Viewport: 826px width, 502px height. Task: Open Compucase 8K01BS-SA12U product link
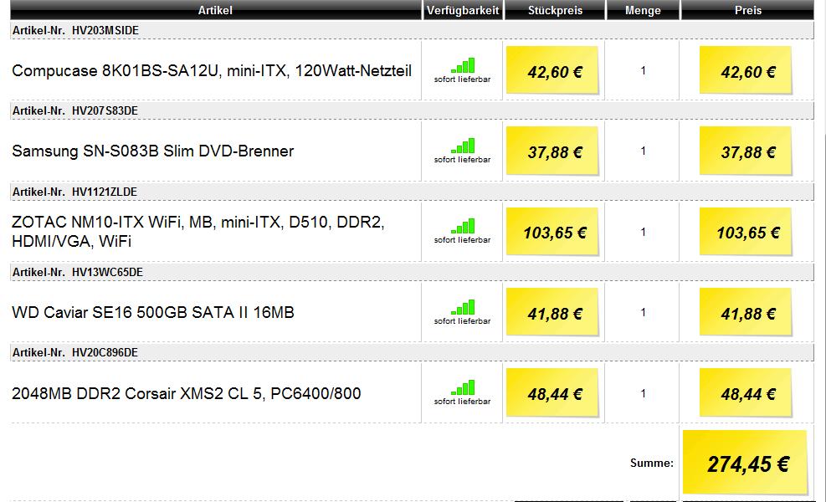[x=212, y=70]
